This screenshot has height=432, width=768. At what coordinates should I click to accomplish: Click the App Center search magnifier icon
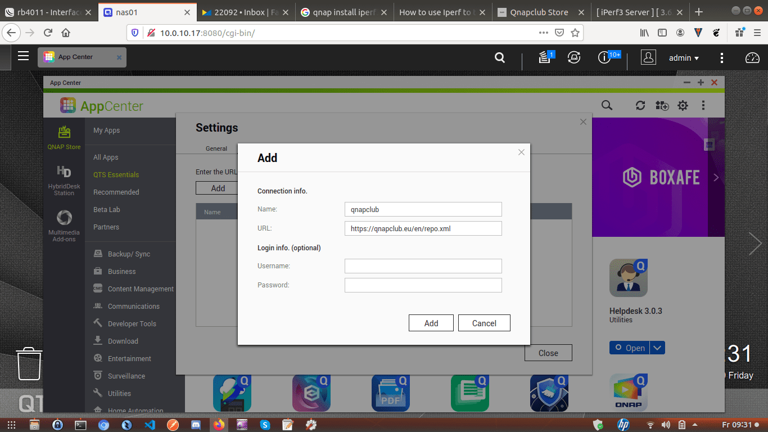(x=607, y=105)
